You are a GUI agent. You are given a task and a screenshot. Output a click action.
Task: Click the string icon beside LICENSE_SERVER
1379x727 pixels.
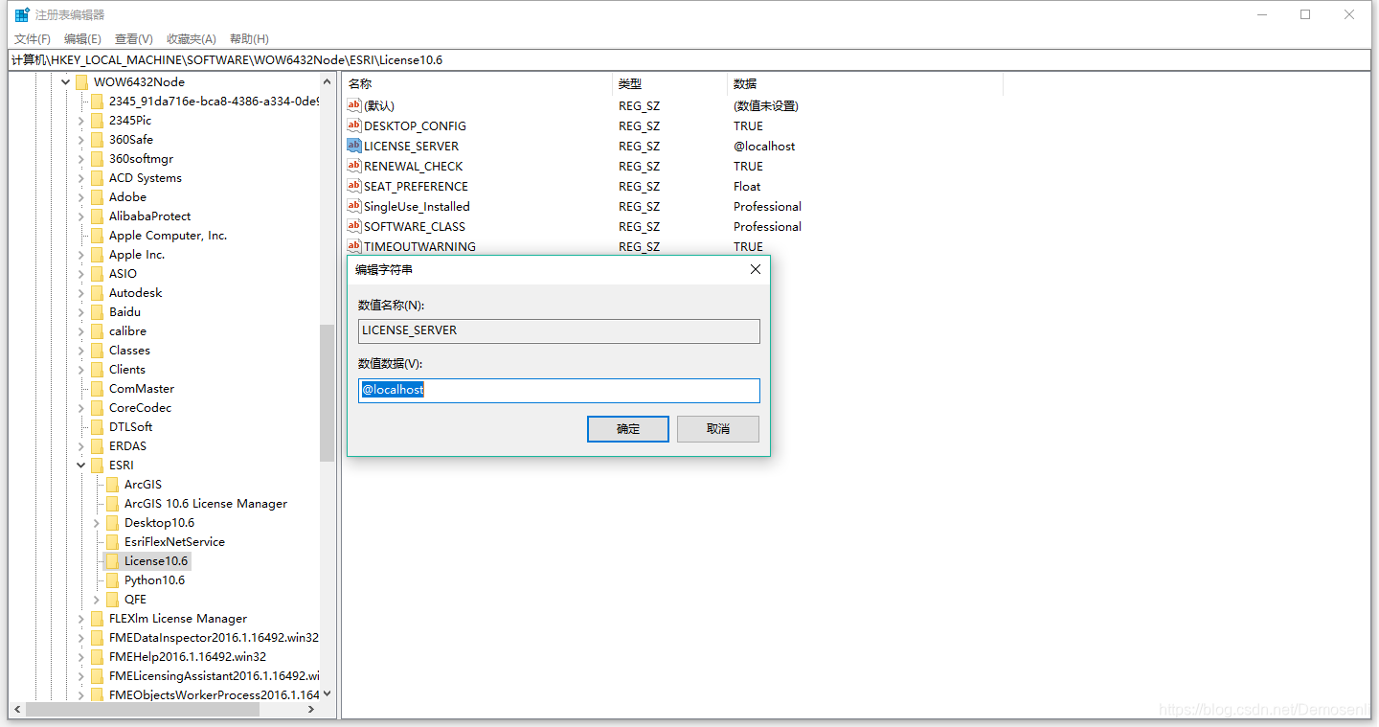point(354,146)
